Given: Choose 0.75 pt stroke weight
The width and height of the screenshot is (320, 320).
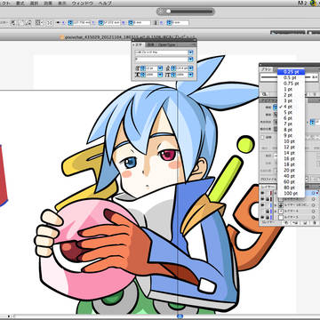Looking at the screenshot, I should click(x=291, y=84).
